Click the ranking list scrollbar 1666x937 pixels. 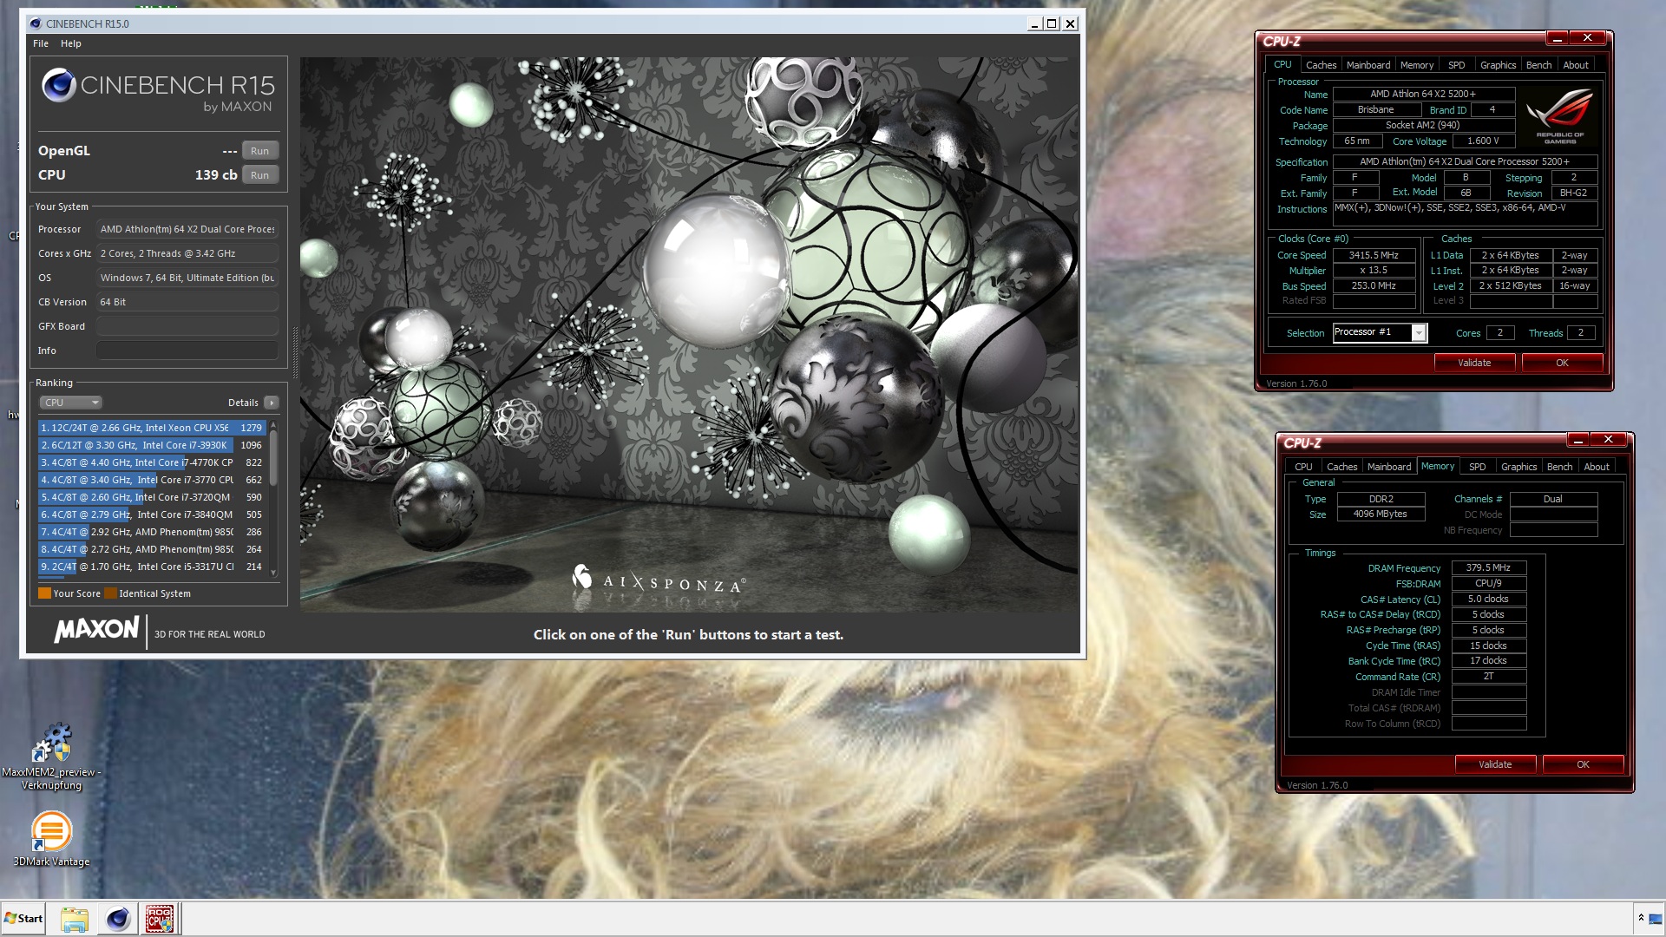click(273, 458)
